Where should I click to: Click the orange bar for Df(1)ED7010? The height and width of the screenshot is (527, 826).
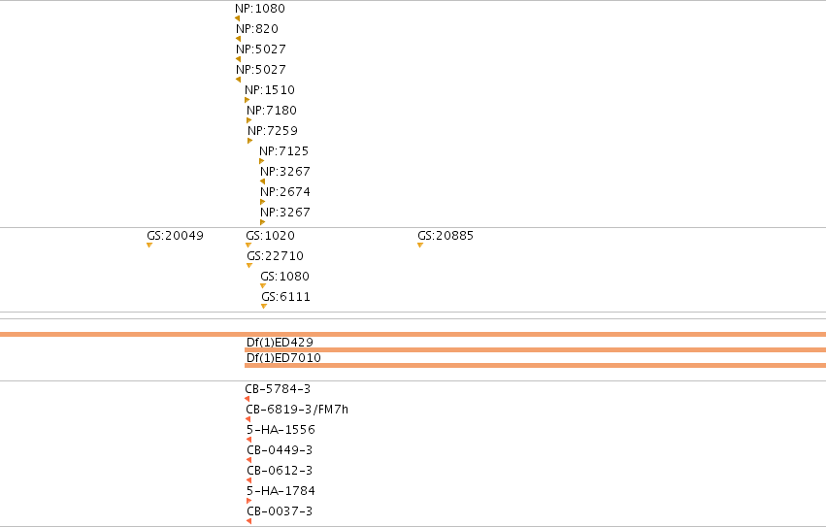[x=535, y=365]
